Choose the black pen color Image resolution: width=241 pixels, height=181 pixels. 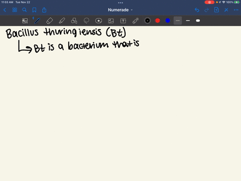pyautogui.click(x=148, y=21)
